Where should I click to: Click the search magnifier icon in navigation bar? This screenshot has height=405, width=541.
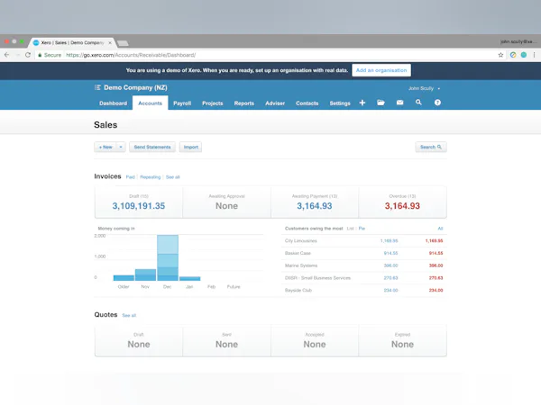coord(418,103)
